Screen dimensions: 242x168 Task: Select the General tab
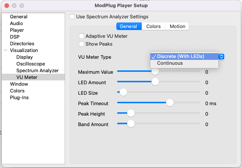tap(128, 27)
